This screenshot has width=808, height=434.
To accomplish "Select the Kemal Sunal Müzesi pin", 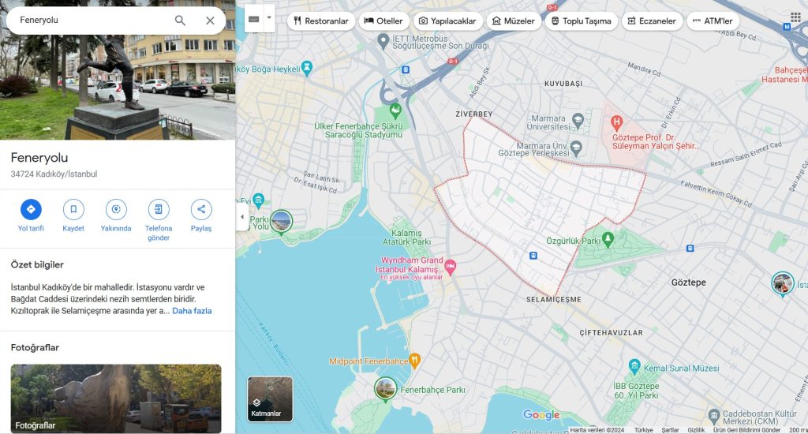I will [634, 367].
